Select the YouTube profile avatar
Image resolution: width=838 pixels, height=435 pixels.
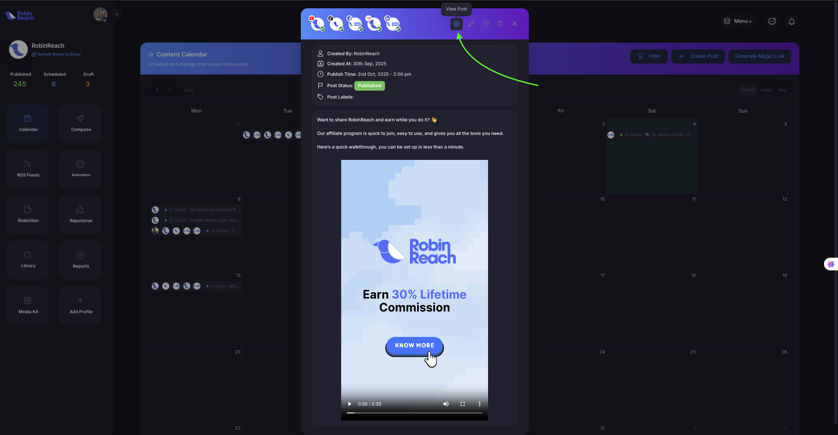click(317, 24)
